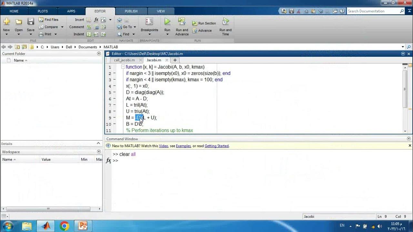Switch to the PUBLISH tab

pyautogui.click(x=131, y=11)
